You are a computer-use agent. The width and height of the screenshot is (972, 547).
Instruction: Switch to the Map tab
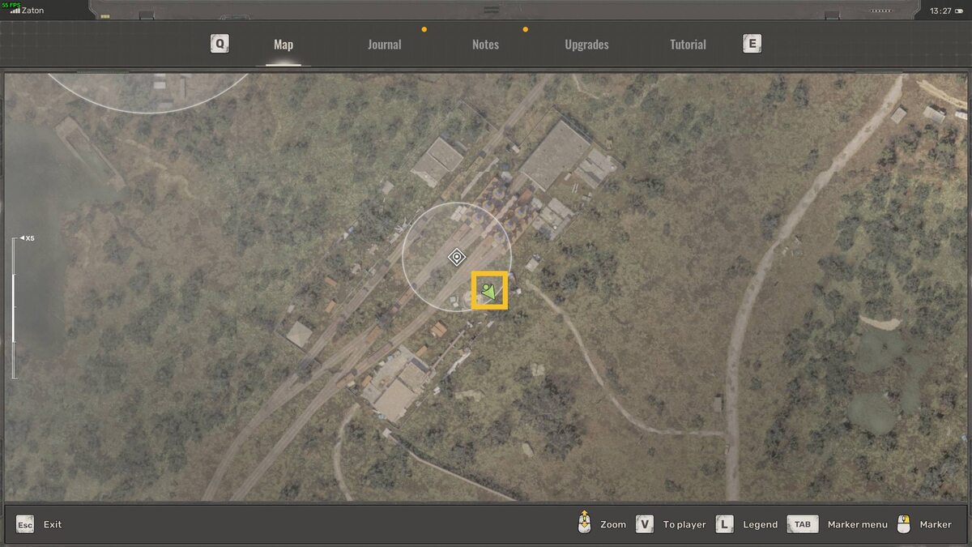coord(283,45)
